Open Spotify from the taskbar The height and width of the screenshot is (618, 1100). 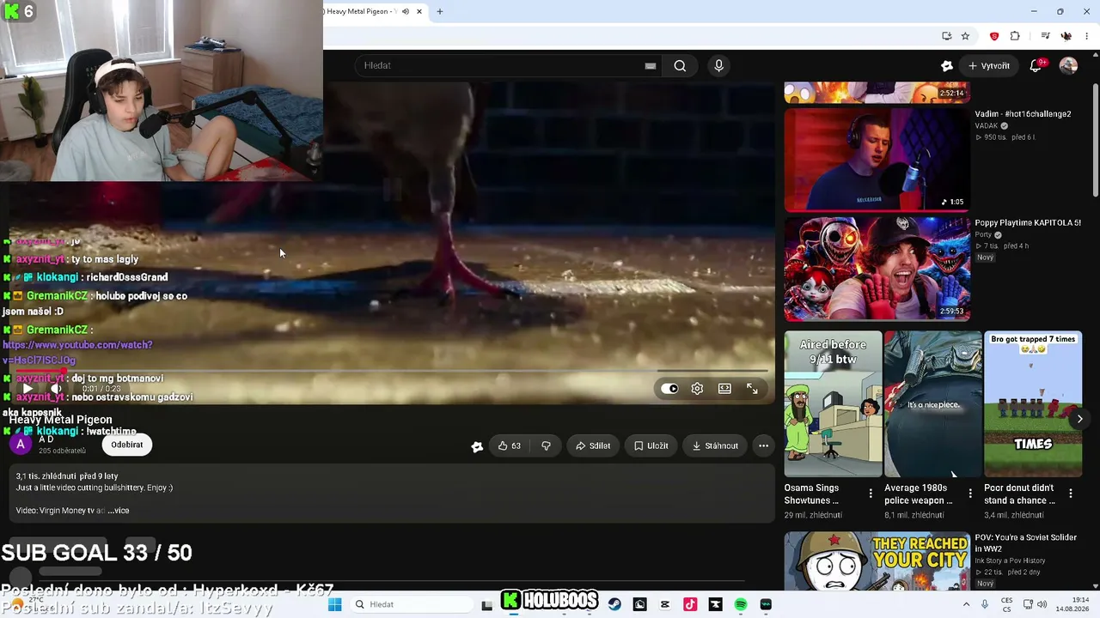click(741, 604)
